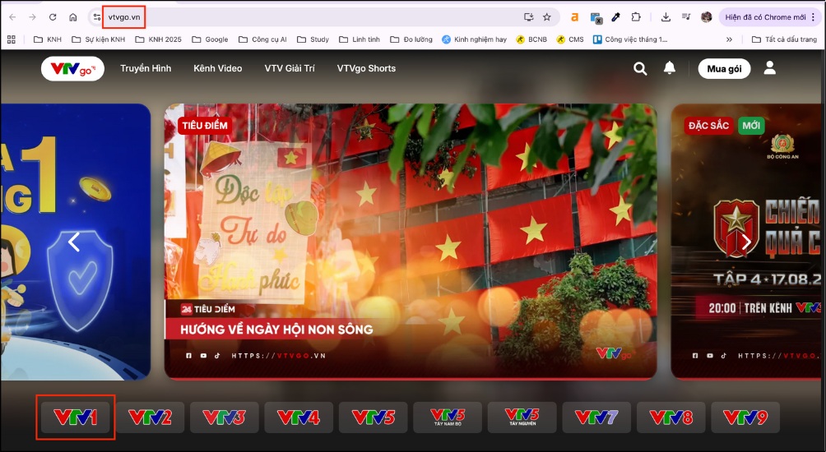This screenshot has width=826, height=452.
Task: Click the Mua gói button
Action: point(724,69)
